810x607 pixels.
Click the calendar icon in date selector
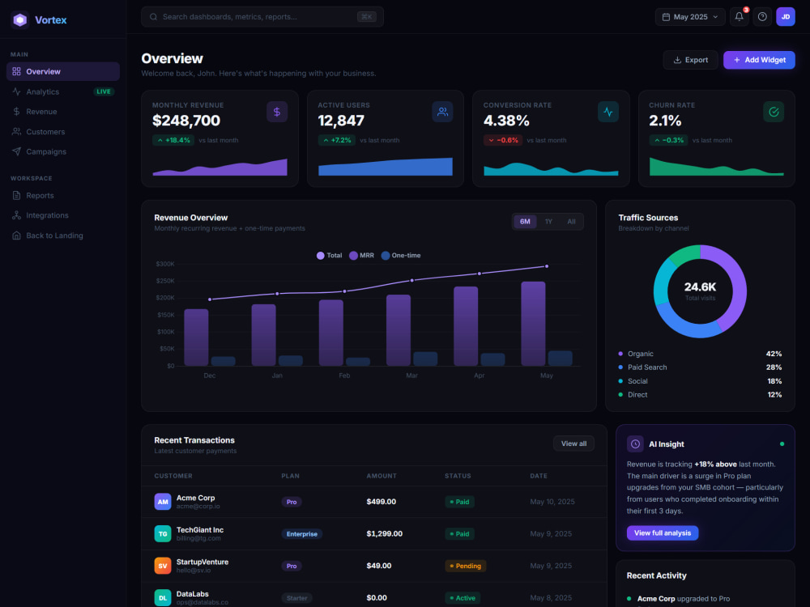click(x=667, y=17)
